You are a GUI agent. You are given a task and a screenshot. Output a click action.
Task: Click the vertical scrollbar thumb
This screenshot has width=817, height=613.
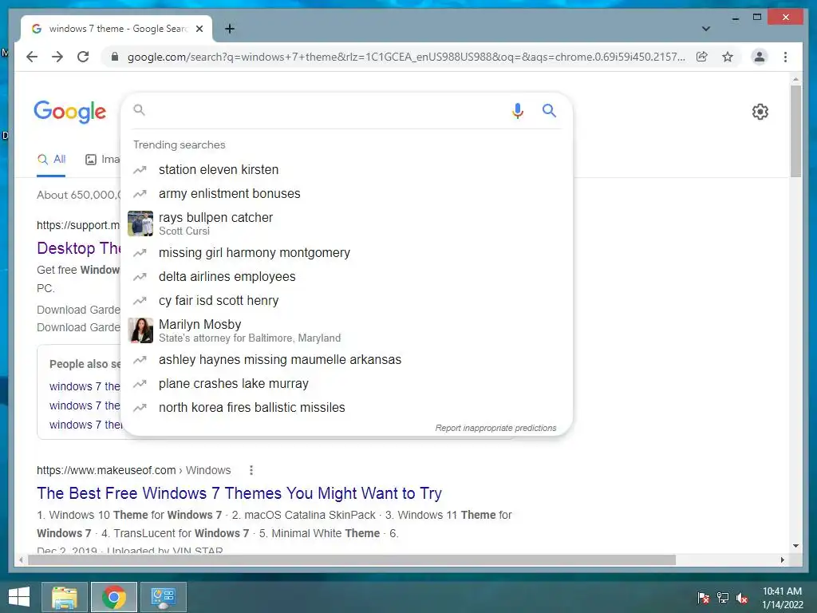(795, 132)
